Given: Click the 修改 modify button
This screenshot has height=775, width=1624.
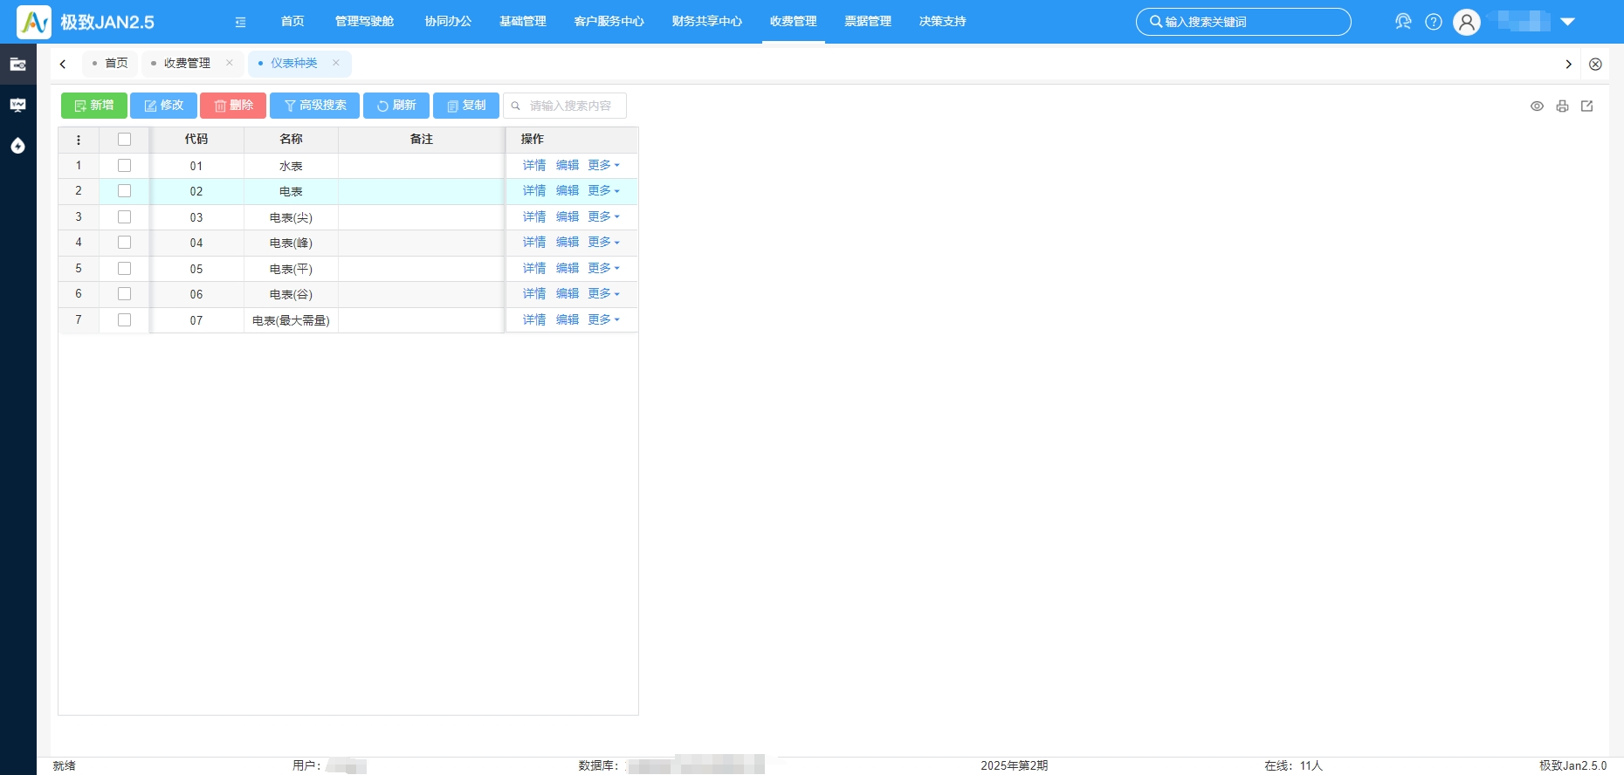Looking at the screenshot, I should click(163, 106).
